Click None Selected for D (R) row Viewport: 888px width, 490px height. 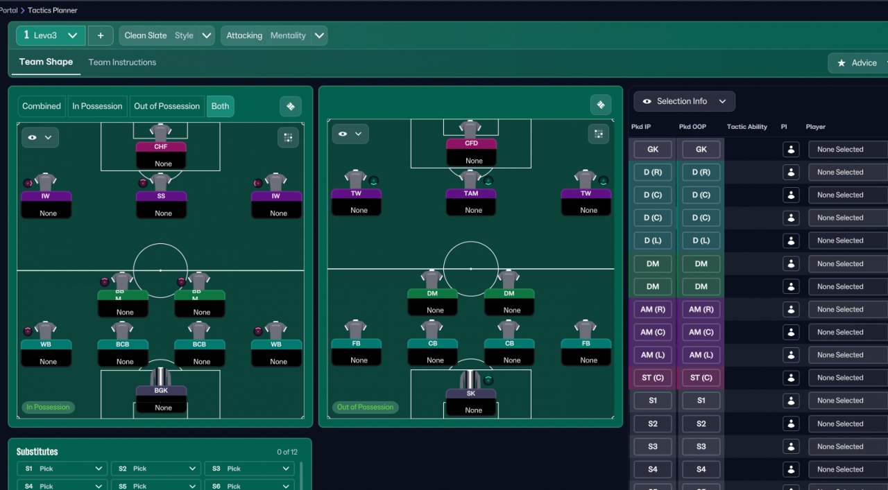[848, 173]
